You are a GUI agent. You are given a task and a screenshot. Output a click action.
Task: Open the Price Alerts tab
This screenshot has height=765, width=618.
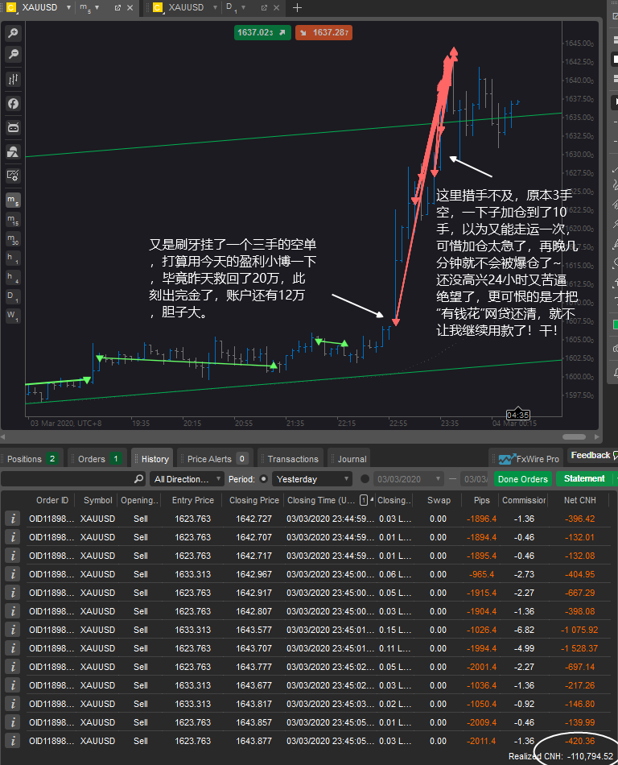(x=215, y=459)
